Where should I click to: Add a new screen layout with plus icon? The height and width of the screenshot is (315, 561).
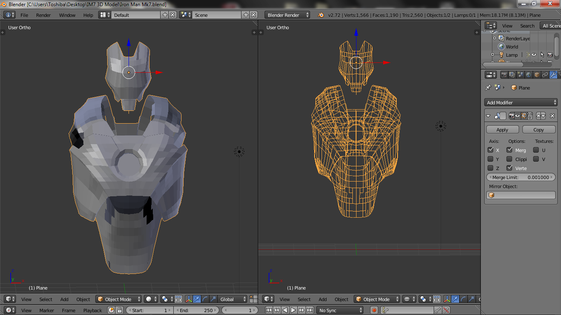point(165,15)
